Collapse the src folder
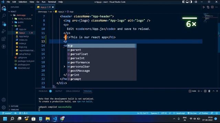The height and width of the screenshot is (123, 220). (x=19, y=26)
